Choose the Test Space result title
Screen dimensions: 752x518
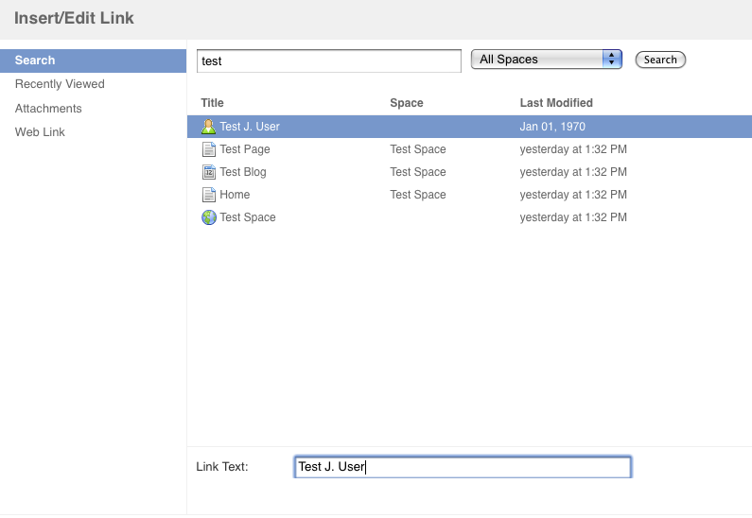coord(248,217)
